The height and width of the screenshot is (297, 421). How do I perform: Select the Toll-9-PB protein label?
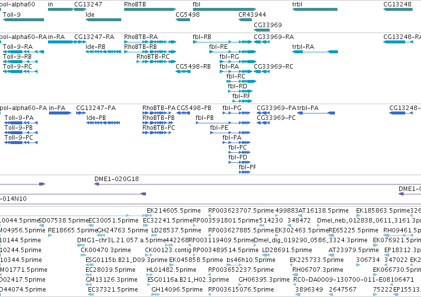(x=18, y=128)
